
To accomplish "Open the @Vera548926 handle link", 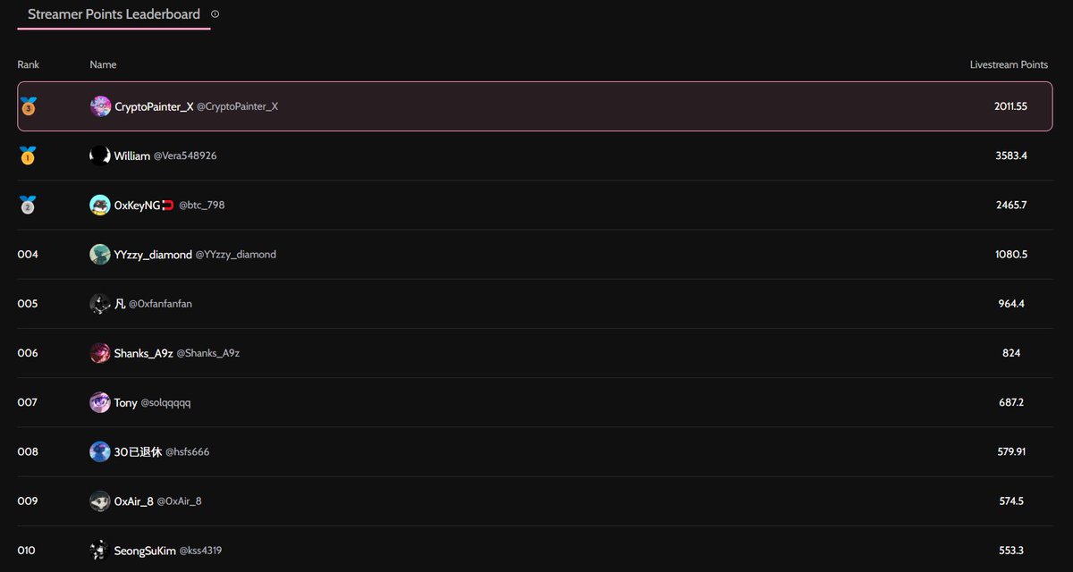I will [185, 156].
